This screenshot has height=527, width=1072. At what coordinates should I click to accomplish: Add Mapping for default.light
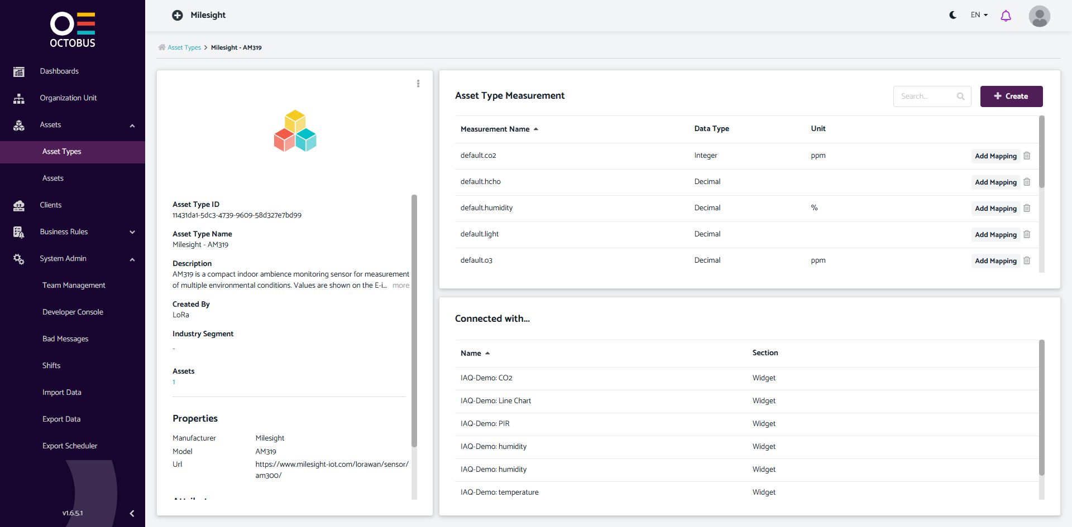996,235
